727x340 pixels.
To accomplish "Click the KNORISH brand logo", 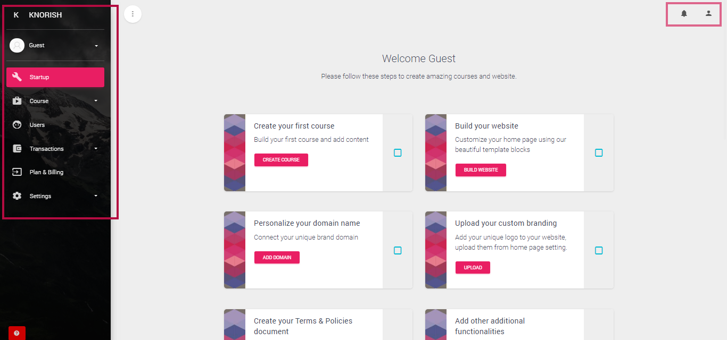I will tap(45, 15).
